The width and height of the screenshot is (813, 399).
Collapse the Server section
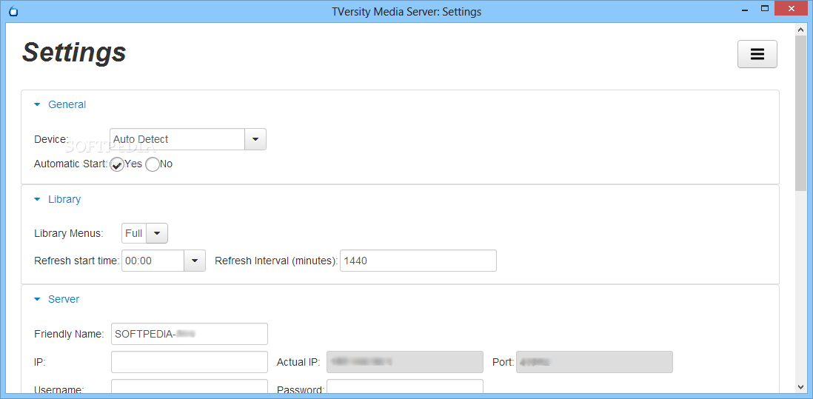pyautogui.click(x=56, y=299)
